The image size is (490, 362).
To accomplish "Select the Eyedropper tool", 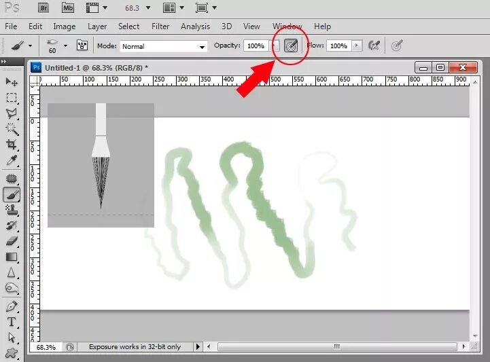I will tap(12, 160).
